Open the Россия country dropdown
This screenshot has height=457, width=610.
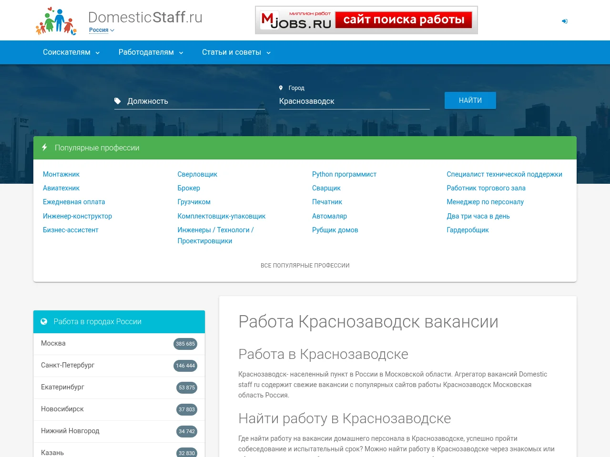pos(102,30)
